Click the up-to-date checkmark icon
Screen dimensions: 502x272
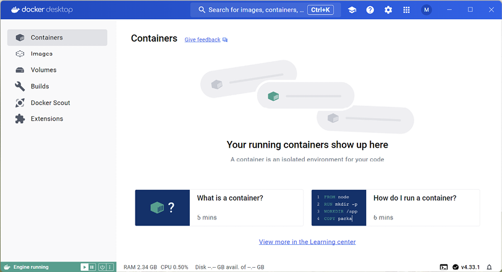pyautogui.click(x=456, y=267)
